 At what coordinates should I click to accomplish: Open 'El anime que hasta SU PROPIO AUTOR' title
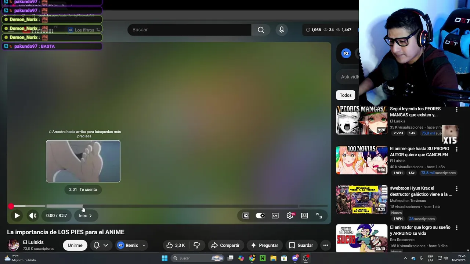click(x=420, y=152)
